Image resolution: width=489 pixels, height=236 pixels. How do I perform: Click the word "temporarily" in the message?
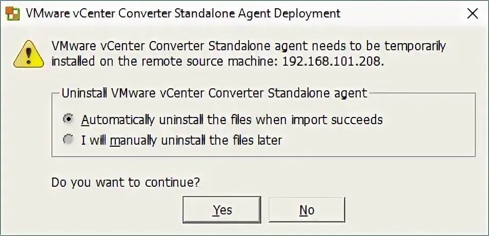click(x=413, y=46)
